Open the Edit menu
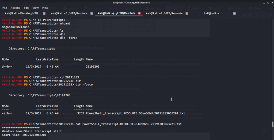274x140 pixels. (26, 8)
